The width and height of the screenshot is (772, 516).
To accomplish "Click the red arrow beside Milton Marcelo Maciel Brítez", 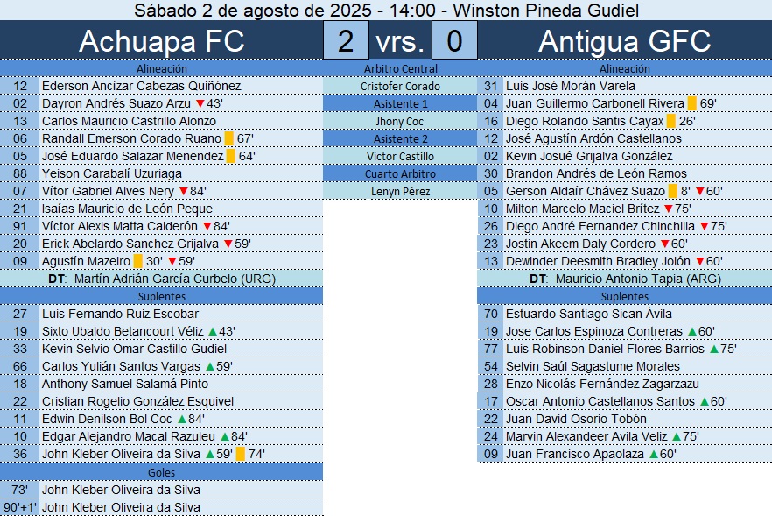I will (669, 209).
